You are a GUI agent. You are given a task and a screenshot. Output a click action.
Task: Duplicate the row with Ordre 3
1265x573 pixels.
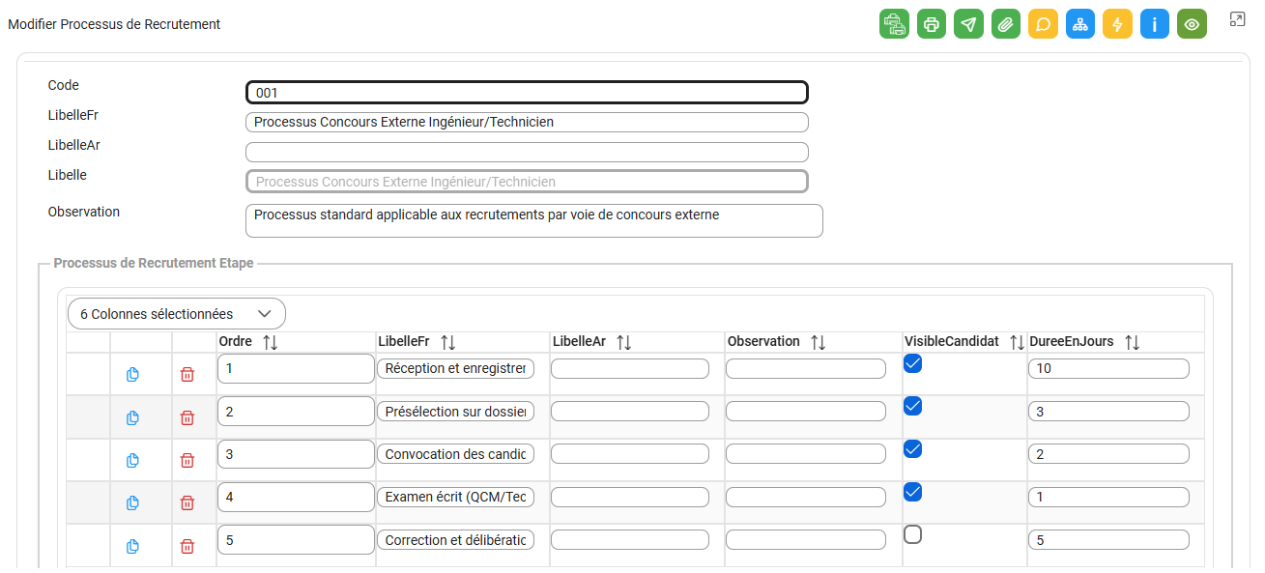click(133, 460)
